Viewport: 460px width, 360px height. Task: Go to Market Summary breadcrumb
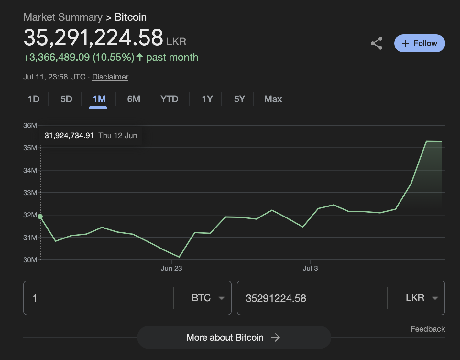point(63,17)
